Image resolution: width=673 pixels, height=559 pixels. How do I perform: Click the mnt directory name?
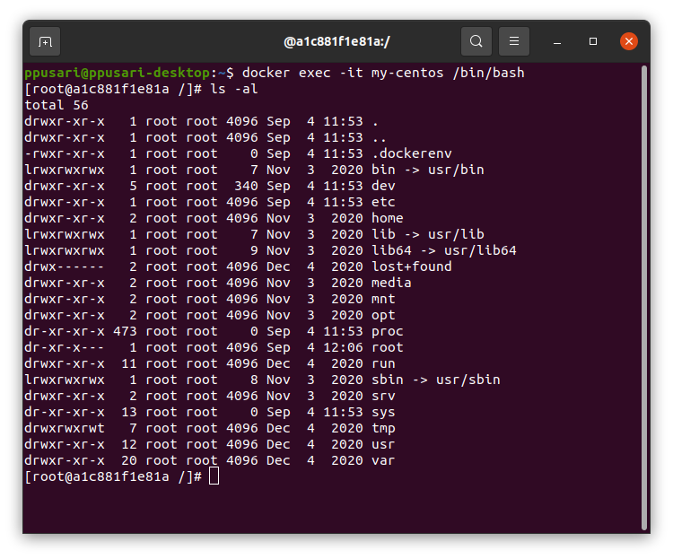coord(383,299)
